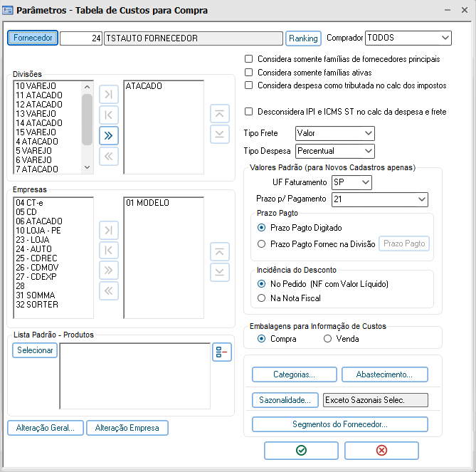Select Prazo Pagto Digitado radio
The image size is (476, 472).
pos(261,228)
